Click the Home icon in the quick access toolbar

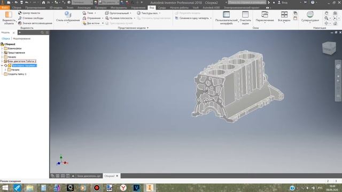click(43, 2)
